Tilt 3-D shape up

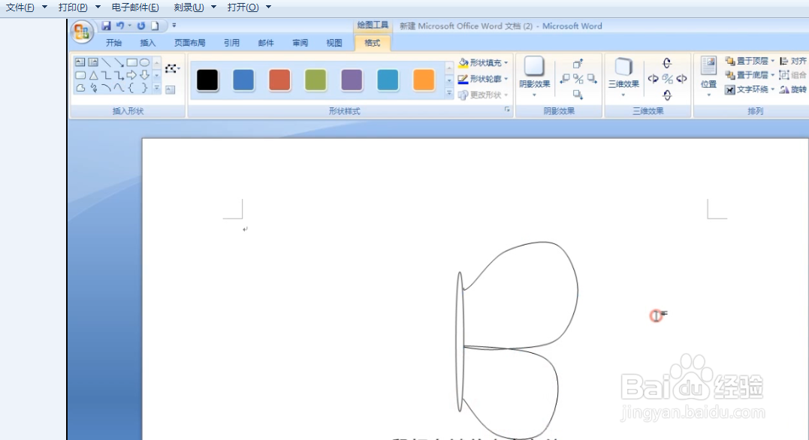click(667, 63)
